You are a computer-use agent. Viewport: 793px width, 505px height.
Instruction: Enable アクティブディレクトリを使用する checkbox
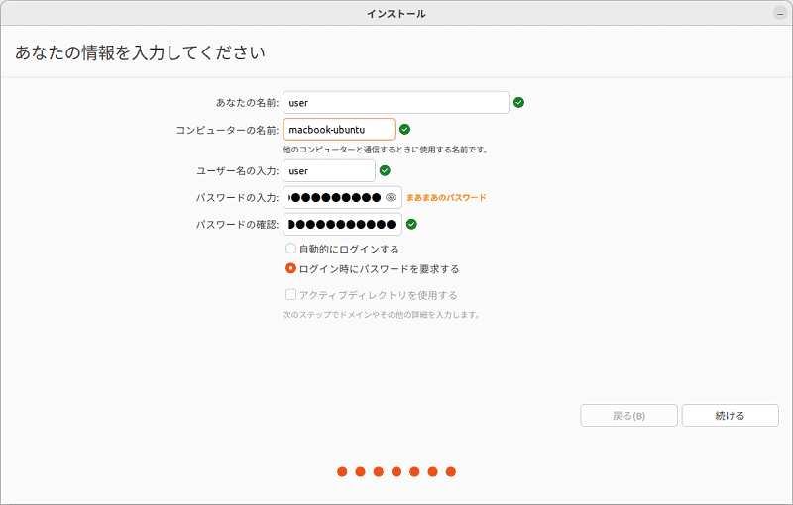290,294
